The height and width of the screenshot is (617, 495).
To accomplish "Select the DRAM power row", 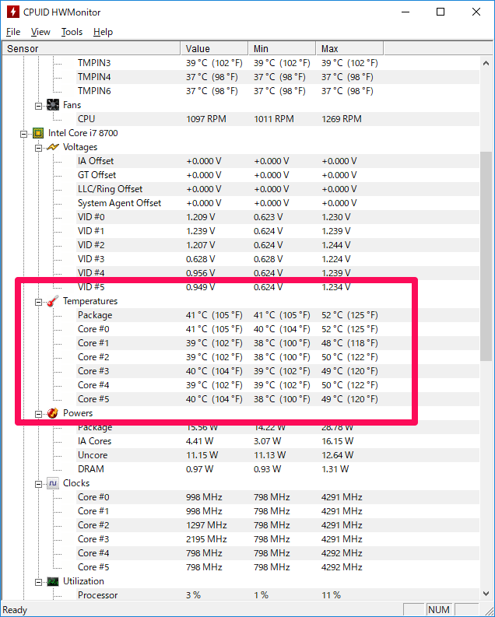I will click(278, 469).
